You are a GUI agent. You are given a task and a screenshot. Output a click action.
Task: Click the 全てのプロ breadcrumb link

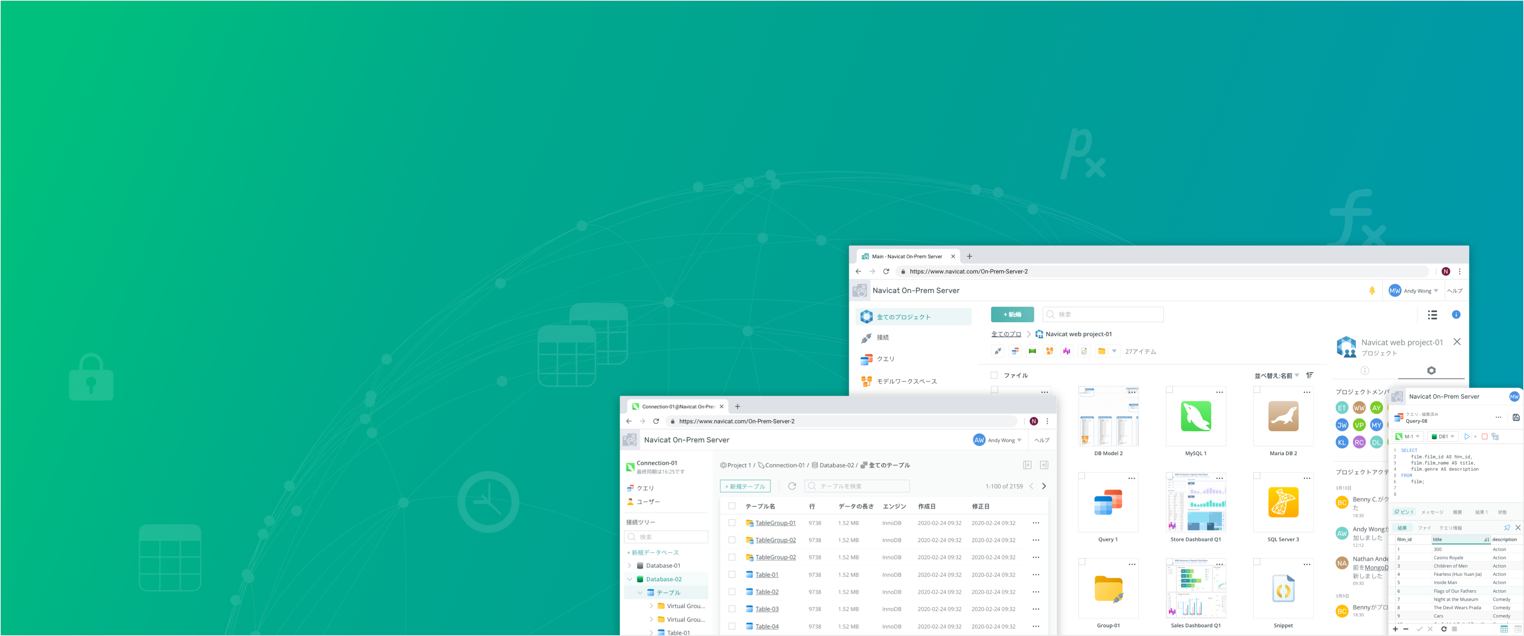tap(1006, 334)
